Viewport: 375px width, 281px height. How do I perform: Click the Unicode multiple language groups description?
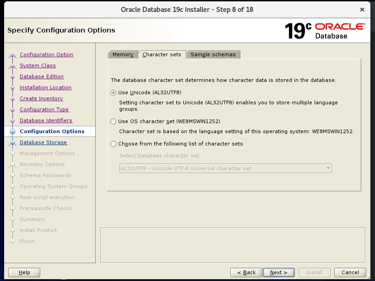[228, 106]
